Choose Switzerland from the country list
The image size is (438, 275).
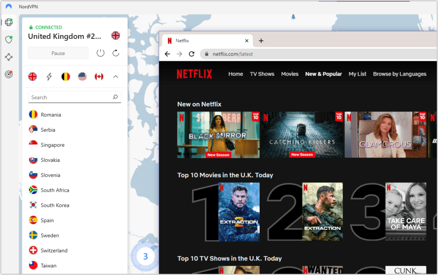click(x=54, y=251)
